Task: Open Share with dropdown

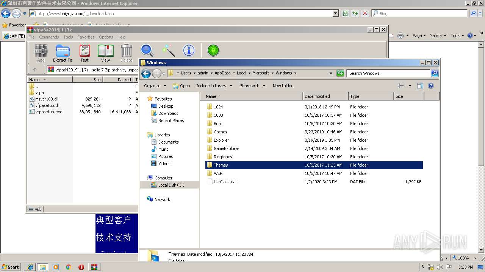Action: pyautogui.click(x=252, y=86)
